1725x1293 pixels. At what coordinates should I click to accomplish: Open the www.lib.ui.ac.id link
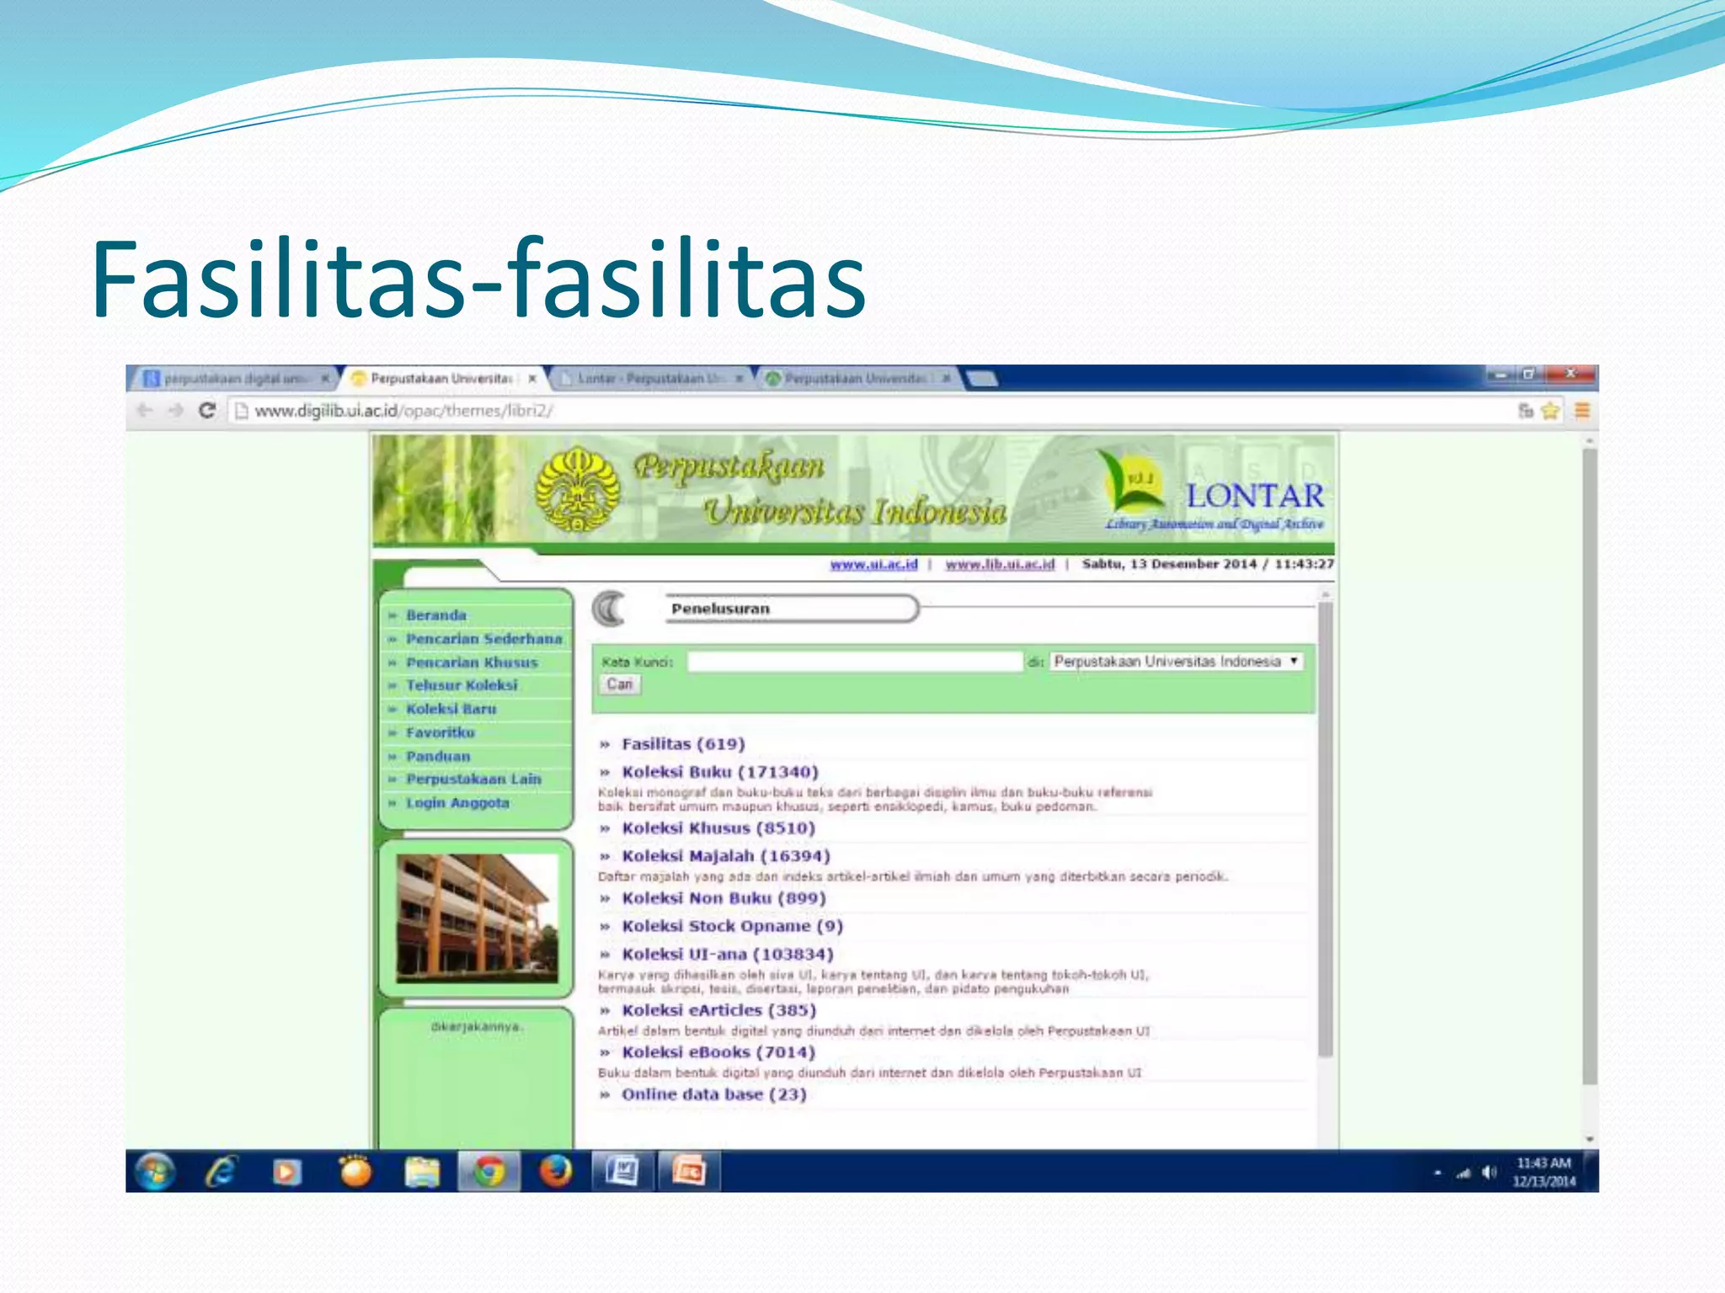pos(1000,564)
